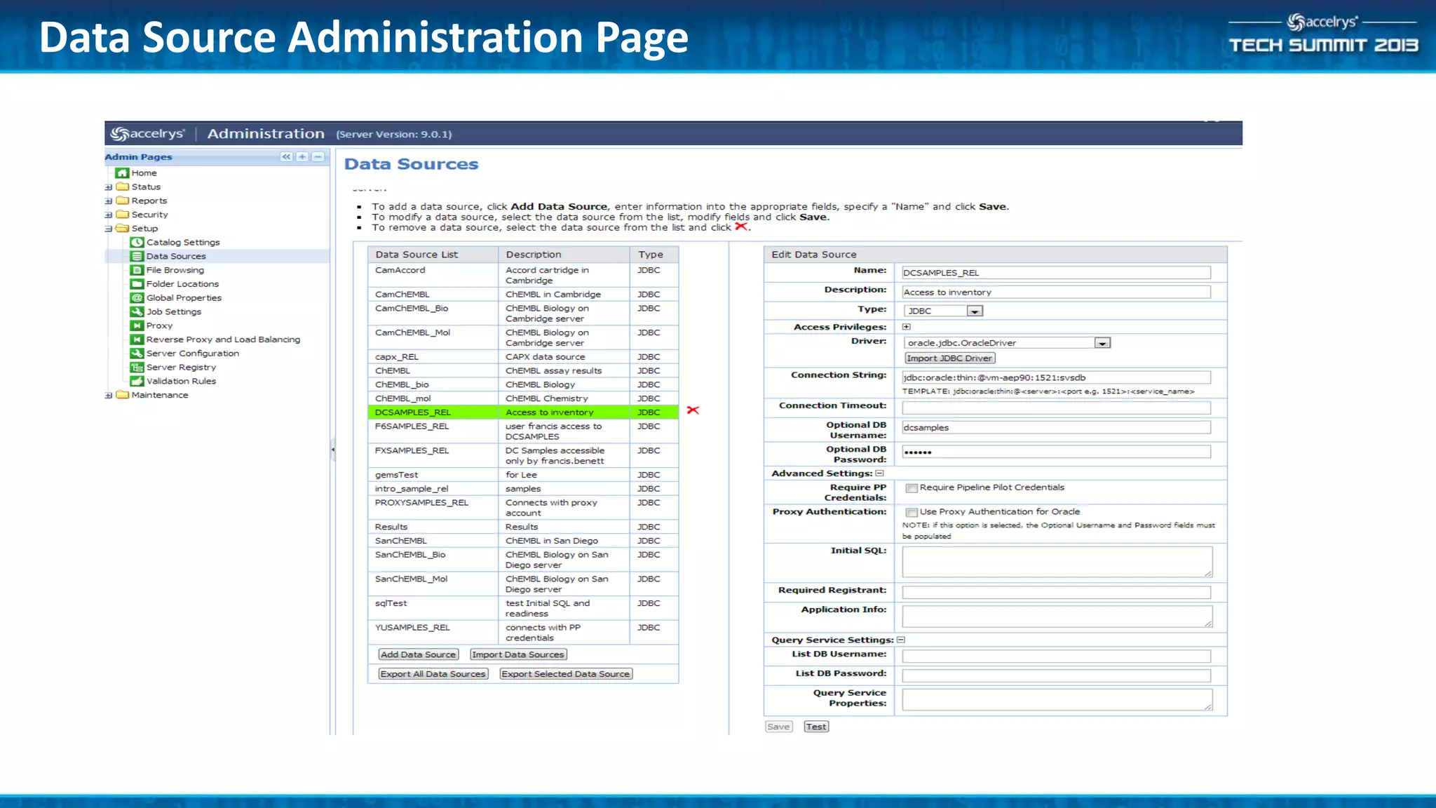
Task: Open the Driver dropdown list
Action: [1102, 343]
